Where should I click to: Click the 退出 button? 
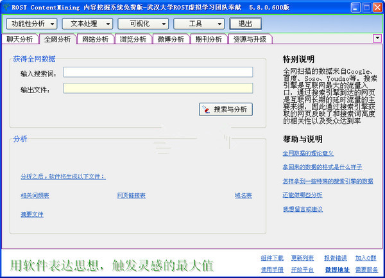(245, 24)
